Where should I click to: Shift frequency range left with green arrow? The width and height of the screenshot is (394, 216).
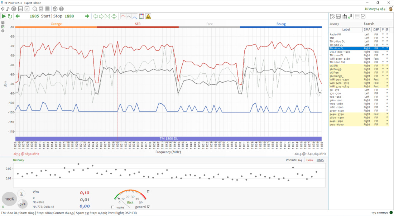pyautogui.click(x=18, y=16)
